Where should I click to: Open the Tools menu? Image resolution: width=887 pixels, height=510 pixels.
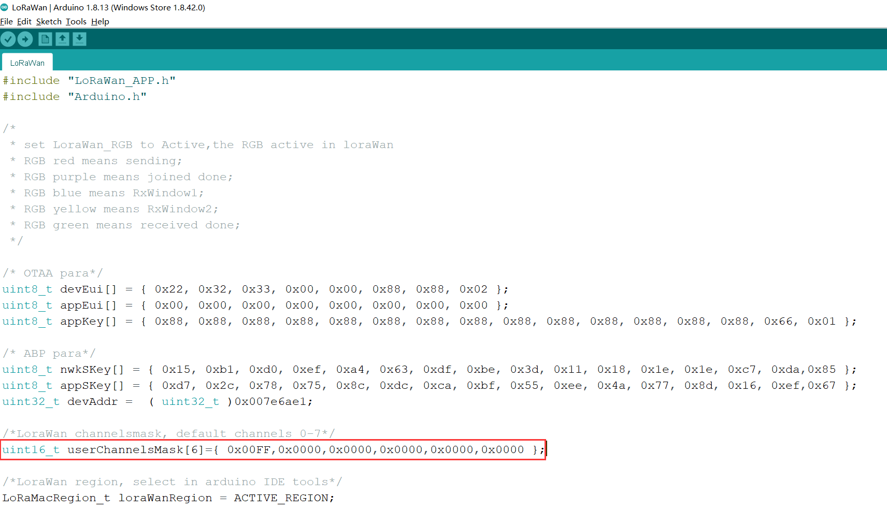[x=76, y=22]
